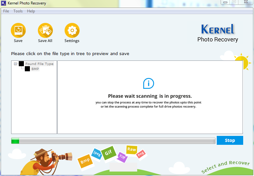The width and height of the screenshot is (254, 176).
Task: Close the Kernel Photo Recovery window
Action: tap(246, 2)
